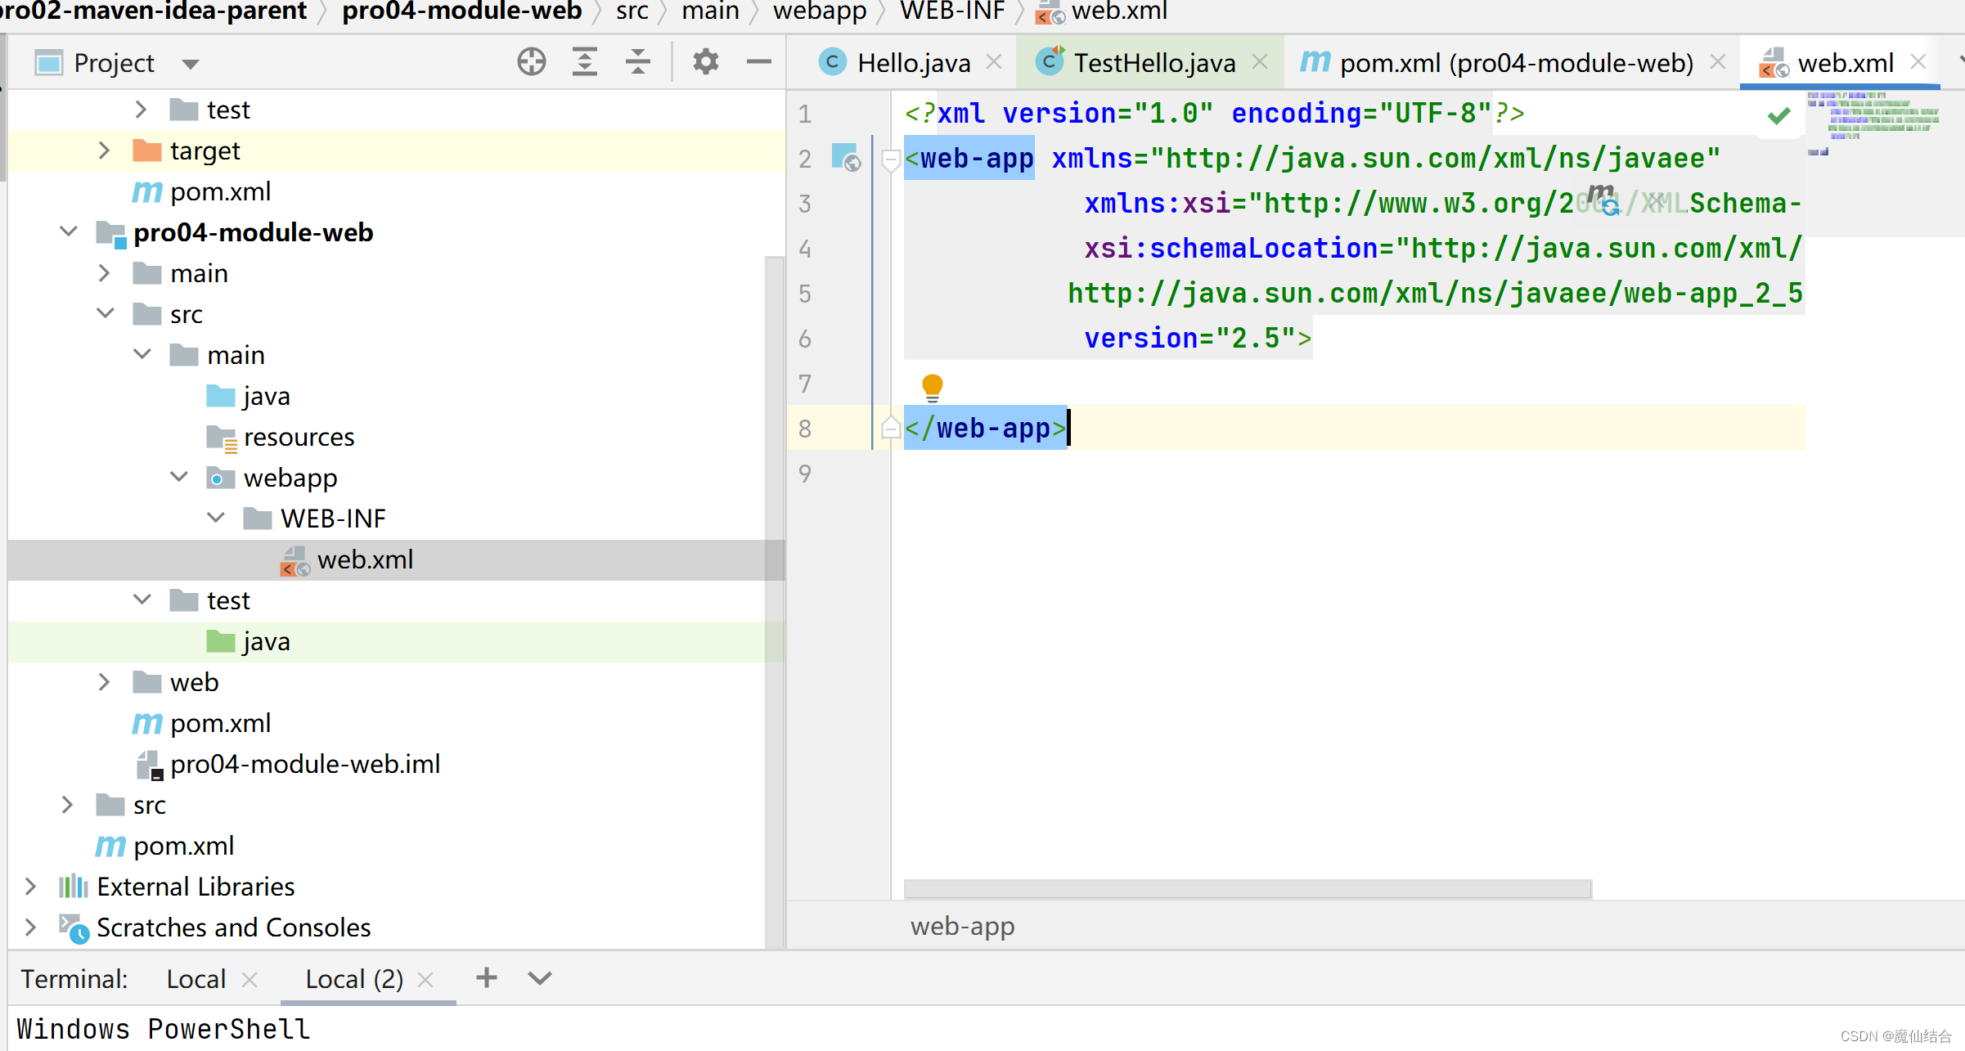1965x1051 pixels.
Task: Click webapp in the breadcrumb path
Action: [x=820, y=11]
